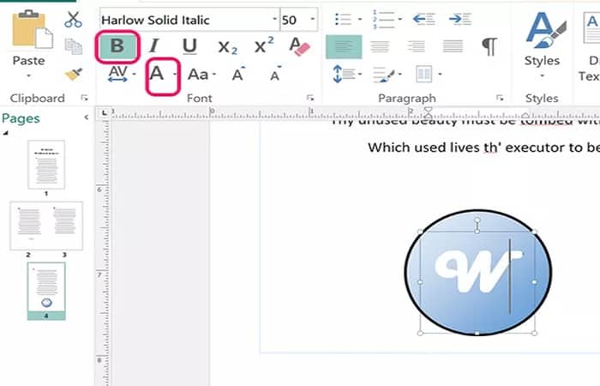This screenshot has width=600, height=386.
Task: Click the Increase Indent icon
Action: click(460, 19)
